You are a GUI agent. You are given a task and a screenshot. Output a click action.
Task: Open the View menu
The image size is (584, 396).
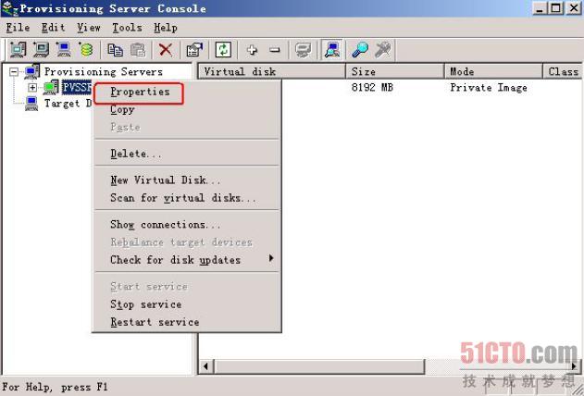coord(89,28)
